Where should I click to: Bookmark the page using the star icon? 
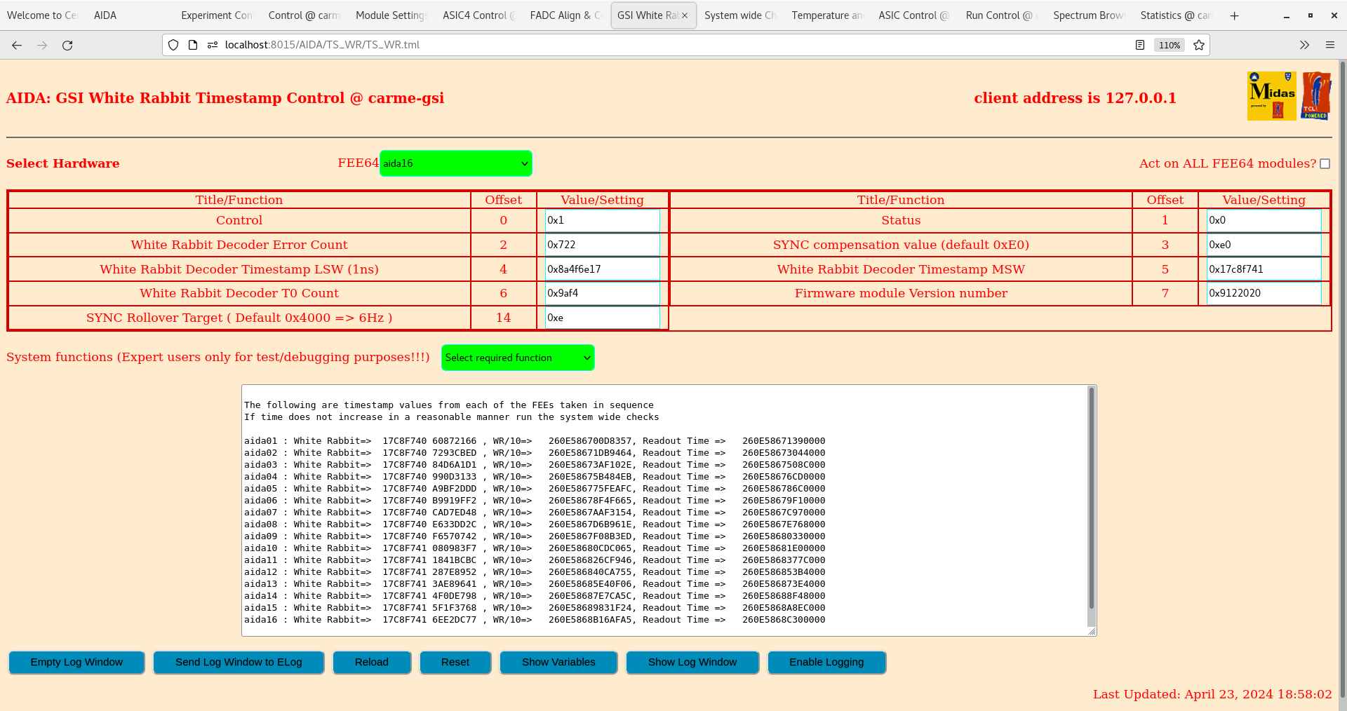tap(1199, 45)
